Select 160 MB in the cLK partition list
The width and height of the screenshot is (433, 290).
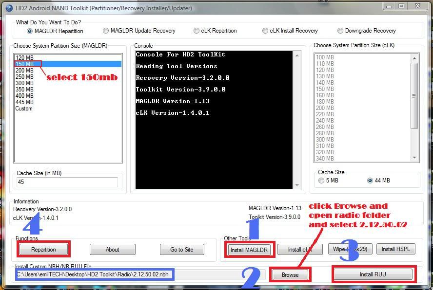[363, 95]
